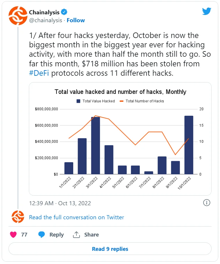Image resolution: width=220 pixels, height=264 pixels.
Task: Like the tweet with the heart icon
Action: pos(13,234)
